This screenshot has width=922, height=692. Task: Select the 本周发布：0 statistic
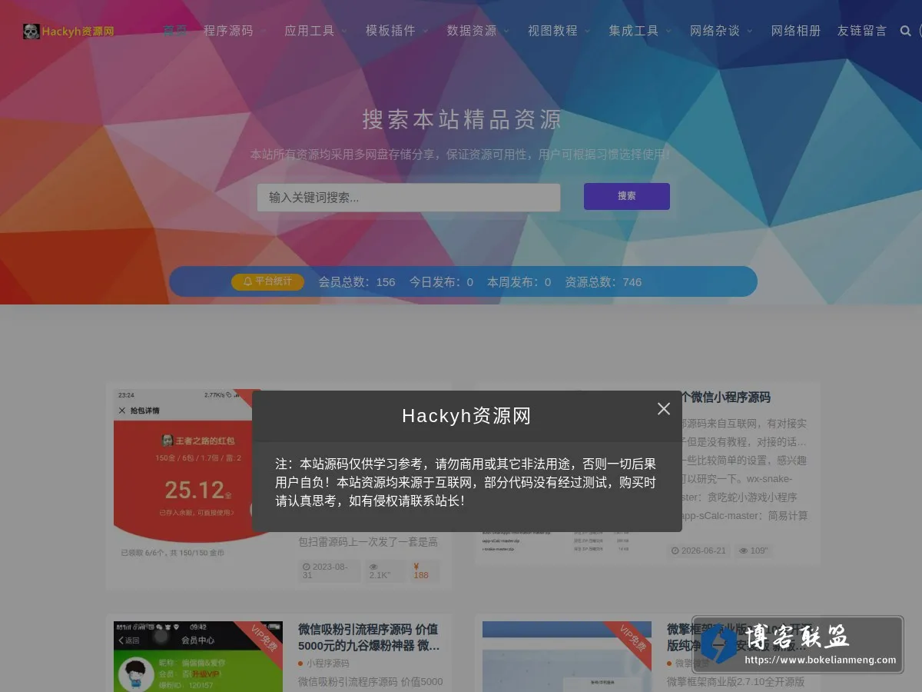point(519,282)
